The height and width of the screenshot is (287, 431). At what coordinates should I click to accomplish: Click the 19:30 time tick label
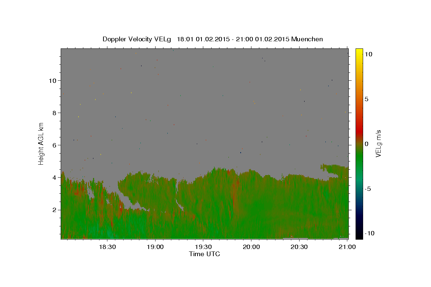tap(203, 247)
